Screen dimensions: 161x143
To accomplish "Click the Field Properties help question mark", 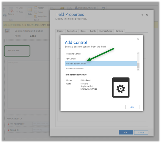I will pyautogui.click(x=142, y=15).
